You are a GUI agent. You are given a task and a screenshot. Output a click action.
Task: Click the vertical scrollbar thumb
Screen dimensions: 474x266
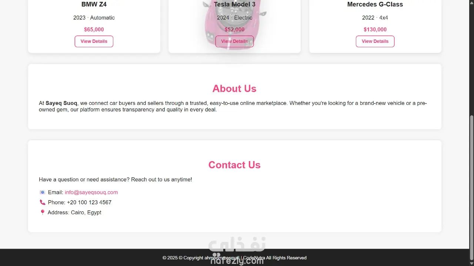point(471,188)
